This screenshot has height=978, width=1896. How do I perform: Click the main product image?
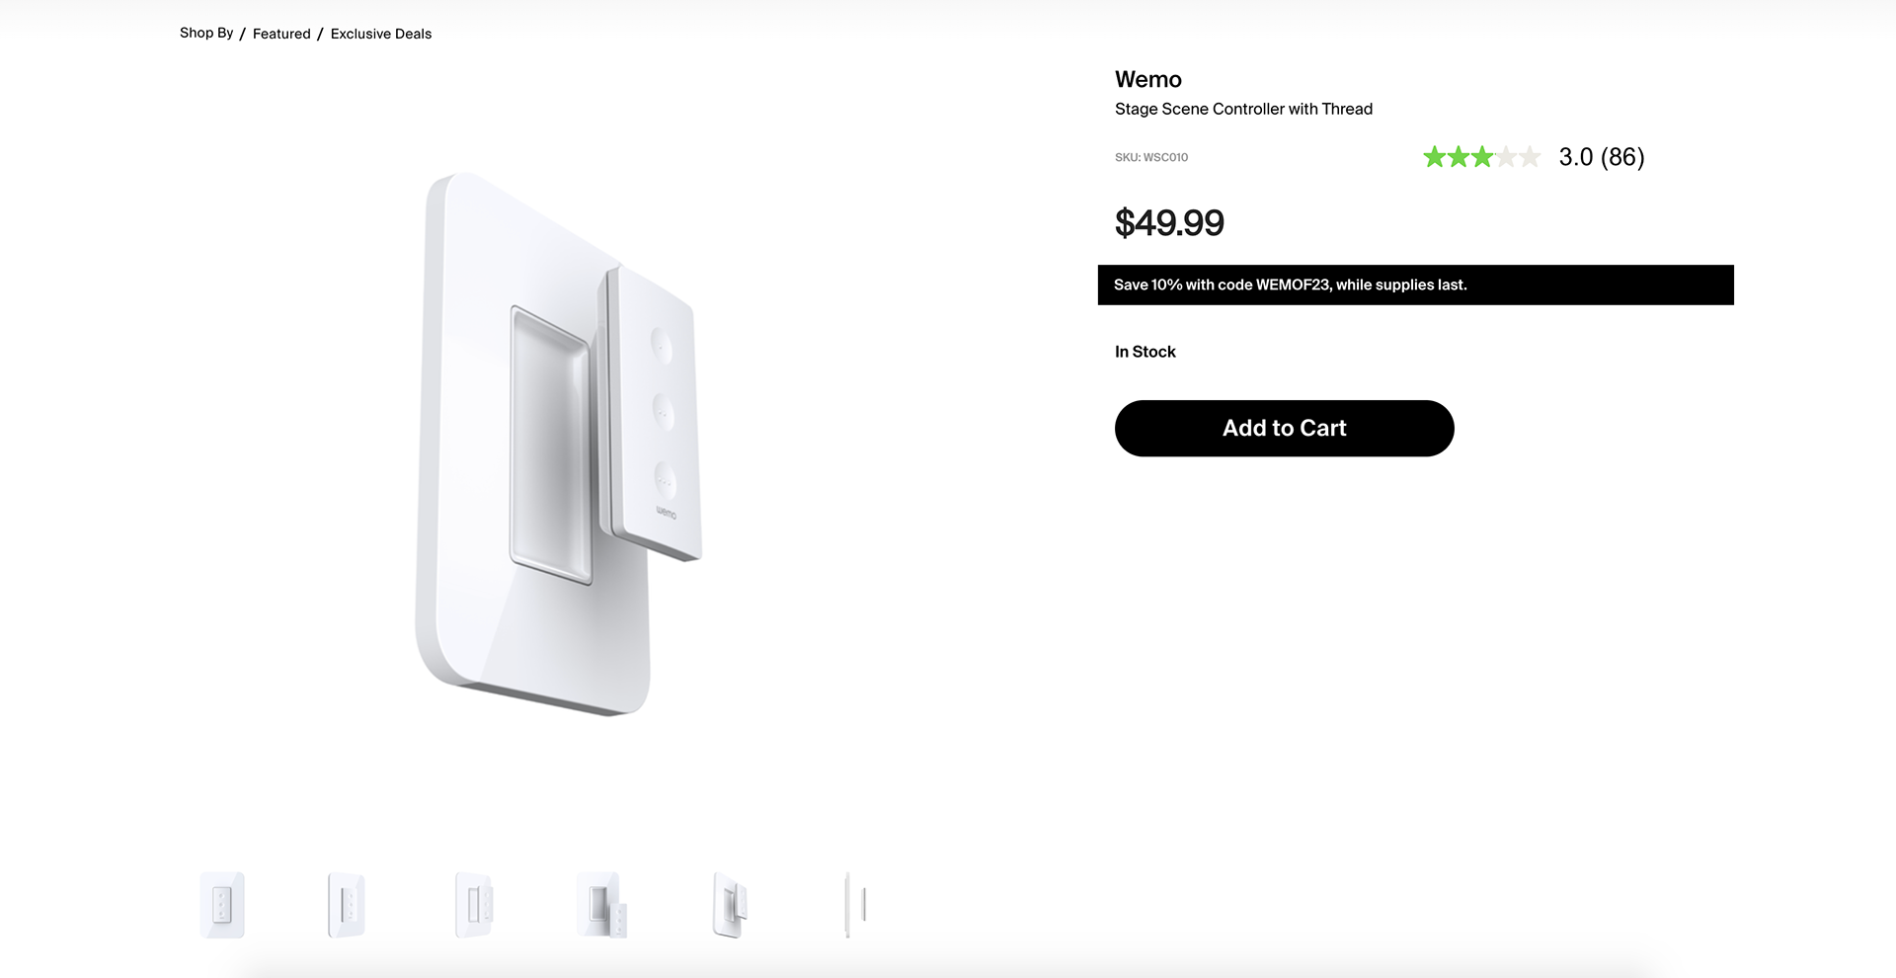[560, 445]
